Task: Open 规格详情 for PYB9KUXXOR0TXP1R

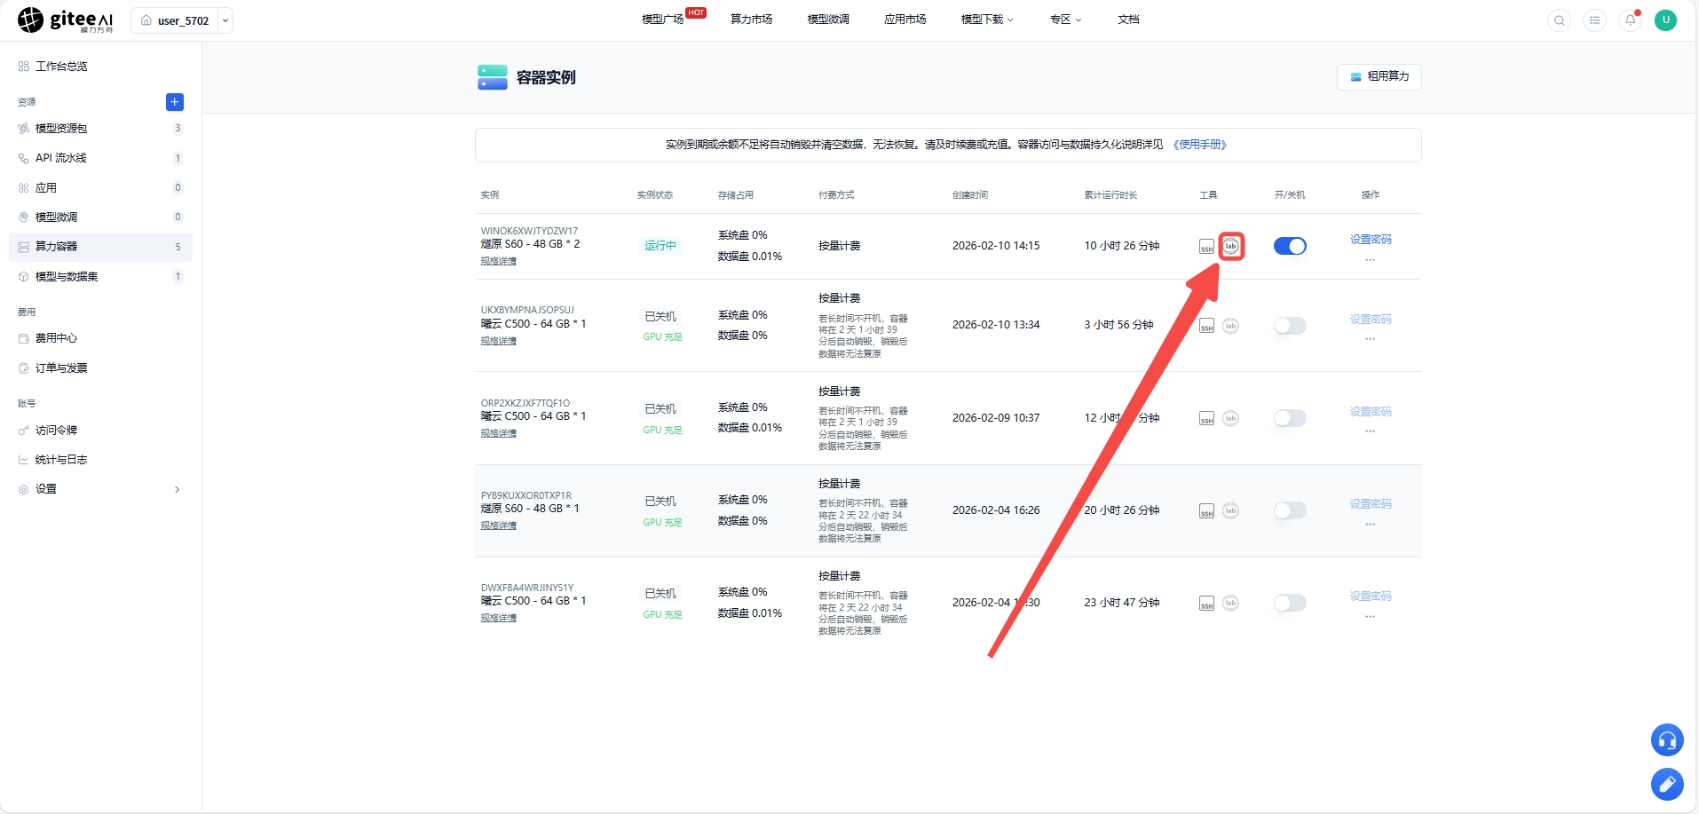Action: click(498, 526)
